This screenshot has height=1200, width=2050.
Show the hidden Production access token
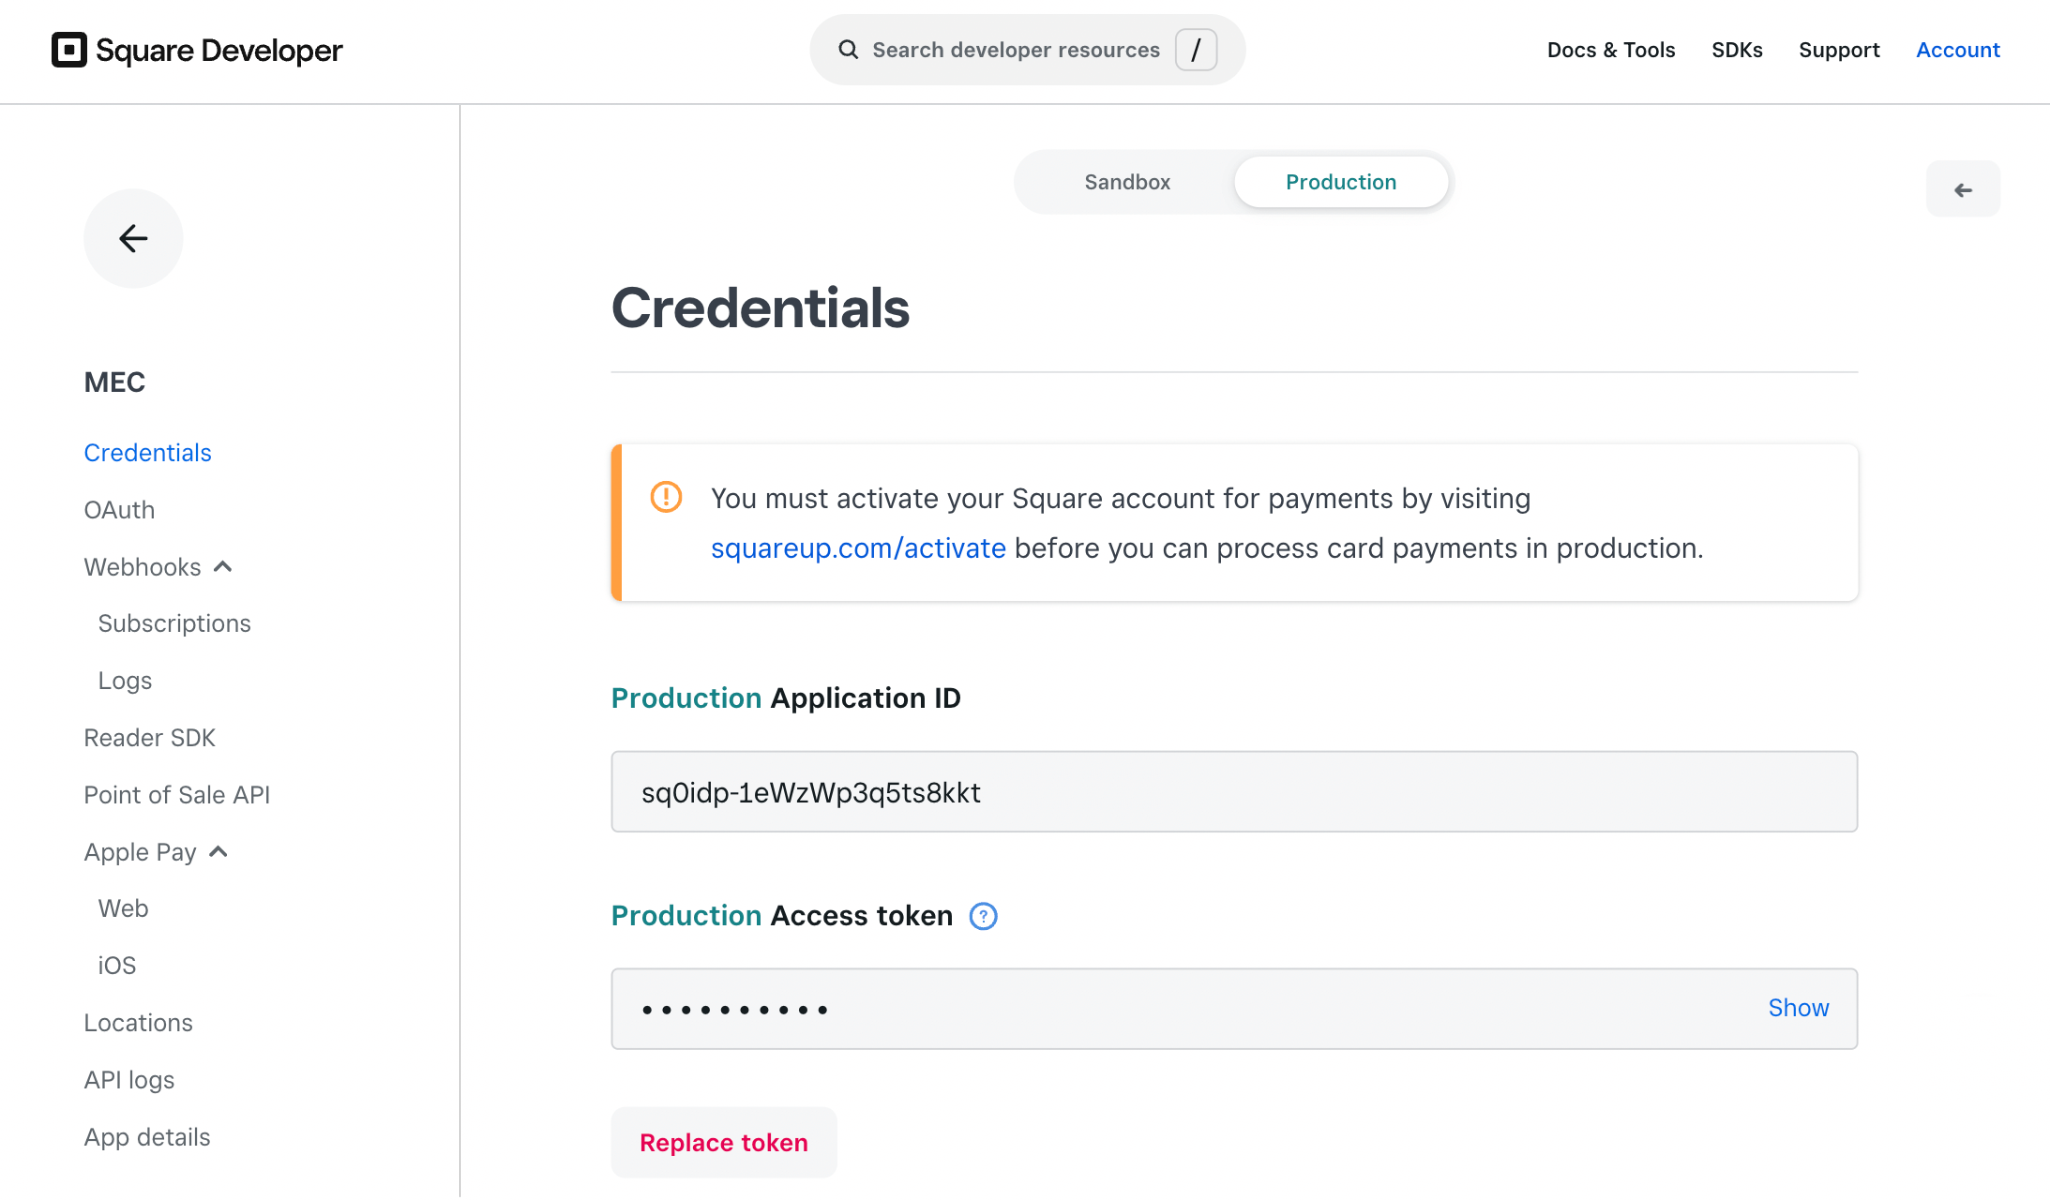pyautogui.click(x=1798, y=1008)
